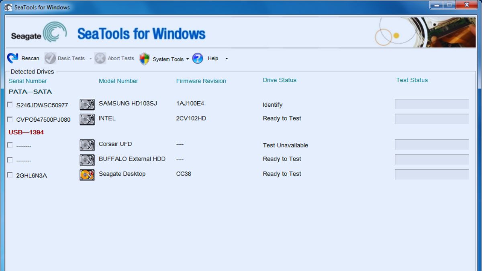Click the Corsair UFD drive icon
Screen dimensions: 482x271
(87, 145)
